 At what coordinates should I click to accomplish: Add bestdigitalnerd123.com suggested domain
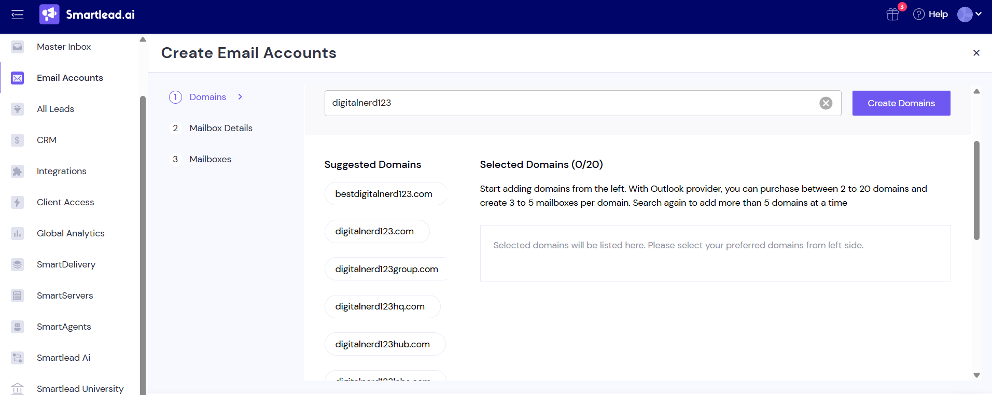386,194
